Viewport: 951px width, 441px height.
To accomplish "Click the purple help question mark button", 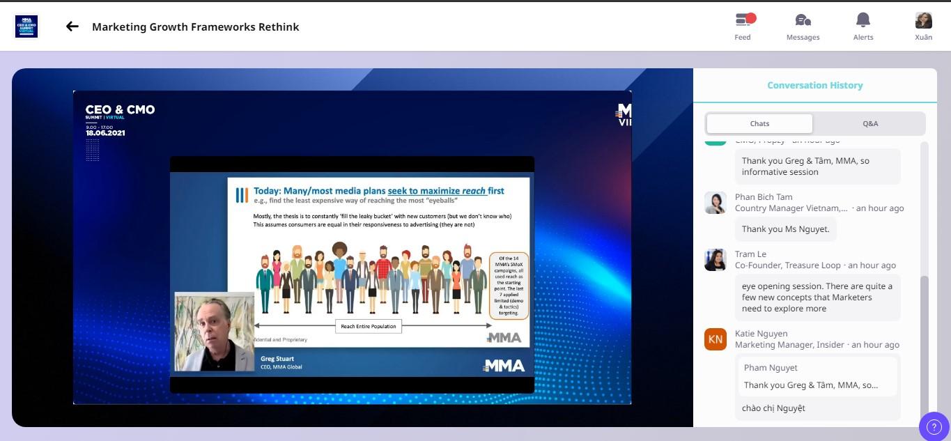I will (934, 426).
